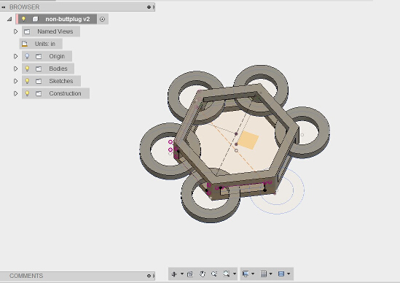Click the Grid and Snaps icon
Image resolution: width=400 pixels, height=283 pixels.
click(x=264, y=274)
